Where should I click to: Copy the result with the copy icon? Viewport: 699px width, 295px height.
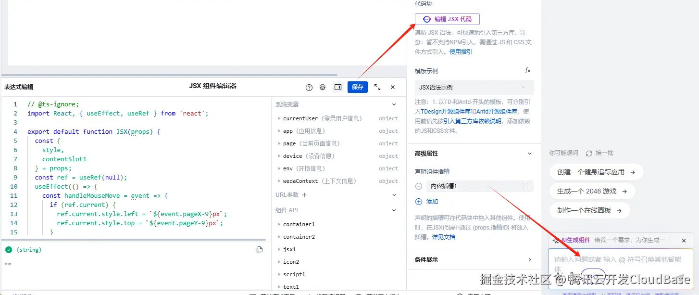coord(260,250)
